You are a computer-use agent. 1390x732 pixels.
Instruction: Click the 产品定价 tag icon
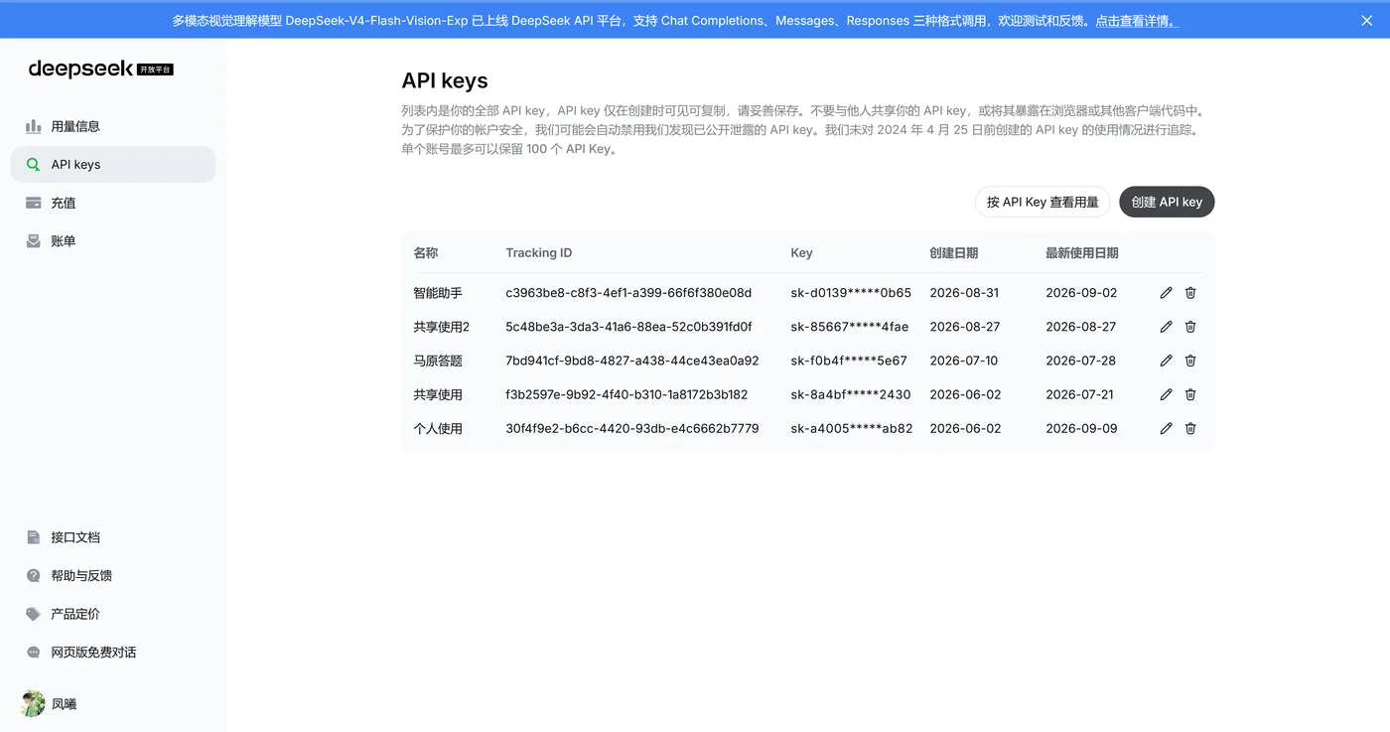[33, 614]
